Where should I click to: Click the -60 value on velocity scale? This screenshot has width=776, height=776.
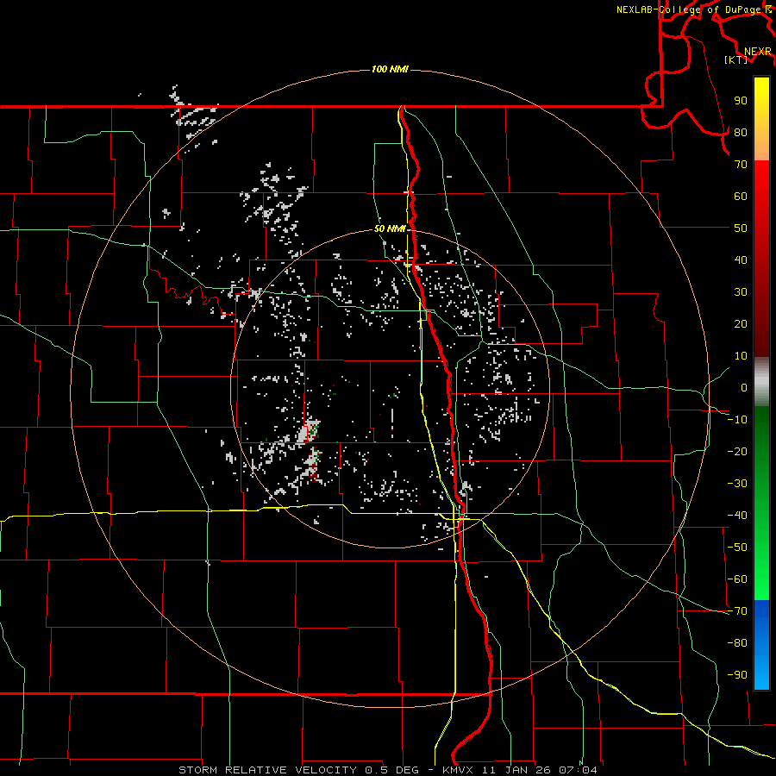737,579
